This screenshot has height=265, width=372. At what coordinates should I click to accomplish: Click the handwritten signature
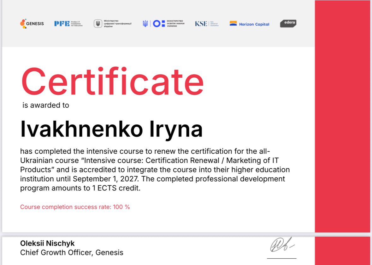point(281,245)
